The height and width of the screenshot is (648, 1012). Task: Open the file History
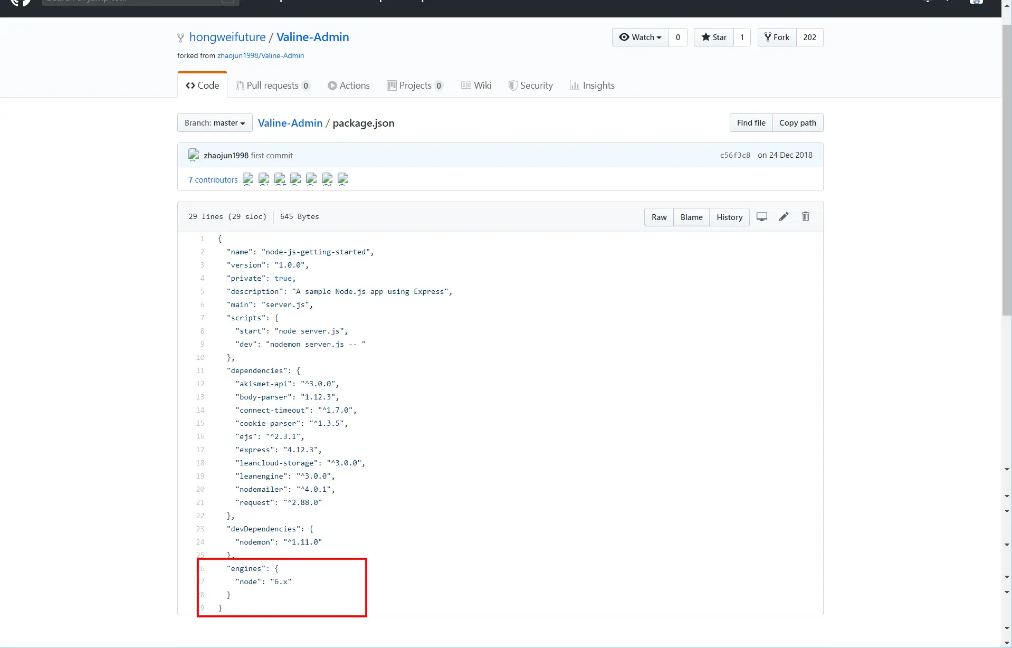[x=730, y=217]
